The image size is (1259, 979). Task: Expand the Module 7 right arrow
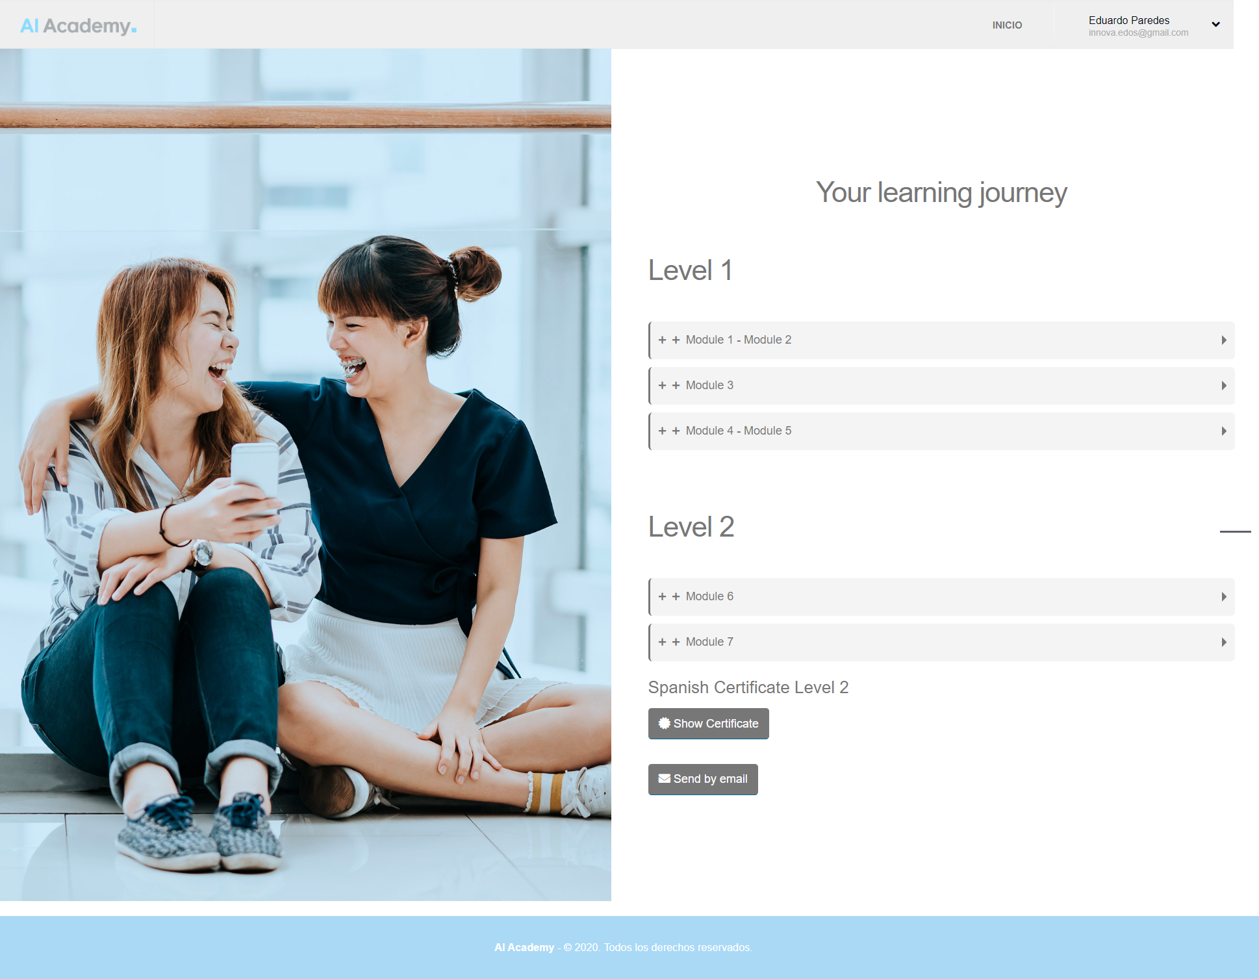[1224, 642]
